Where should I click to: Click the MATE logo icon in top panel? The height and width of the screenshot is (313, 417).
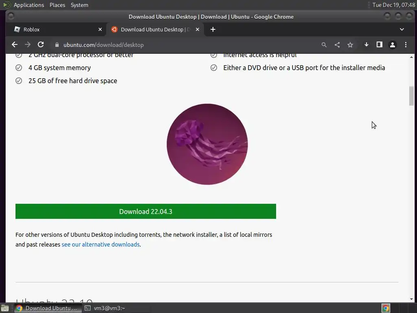pyautogui.click(x=7, y=5)
